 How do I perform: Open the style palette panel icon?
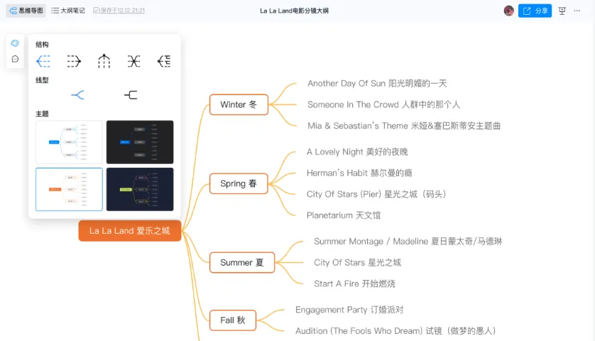tap(15, 43)
